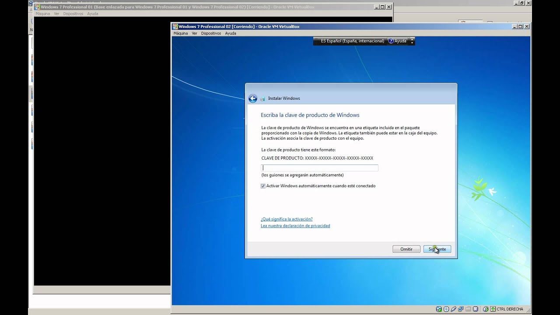Click the optical CD drive status icon
Screen dimensions: 560x315
pos(446,309)
